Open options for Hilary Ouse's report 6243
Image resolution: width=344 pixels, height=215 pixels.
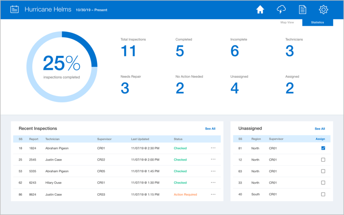[x=213, y=183]
